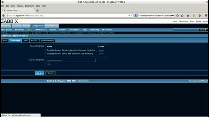Open the Maps submenu item
This screenshot has width=209, height=117.
point(85,30)
